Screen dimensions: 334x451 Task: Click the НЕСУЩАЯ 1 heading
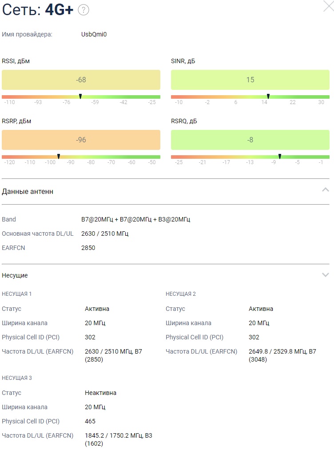17,294
